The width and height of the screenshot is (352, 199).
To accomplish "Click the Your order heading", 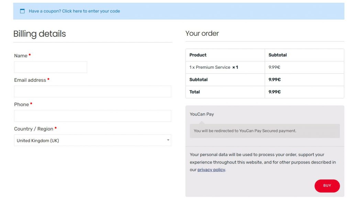I will 202,33.
